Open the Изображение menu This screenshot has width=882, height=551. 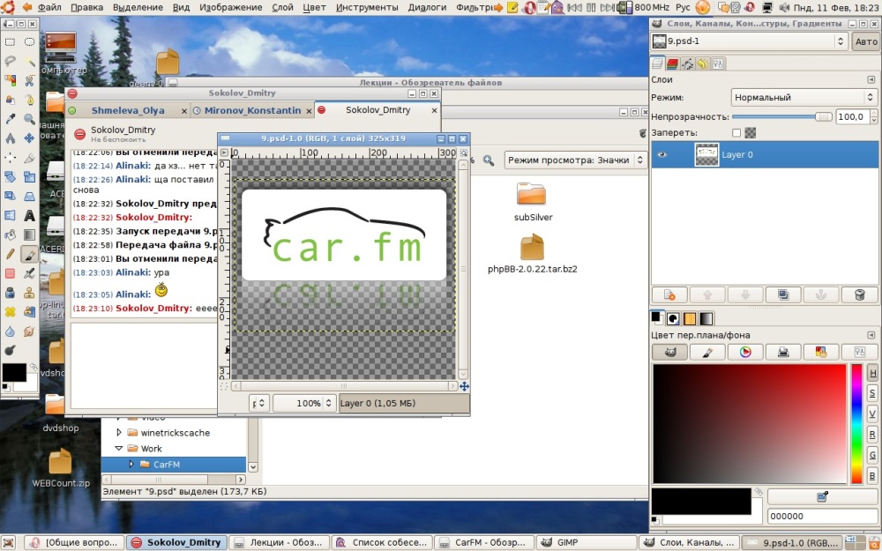click(230, 7)
